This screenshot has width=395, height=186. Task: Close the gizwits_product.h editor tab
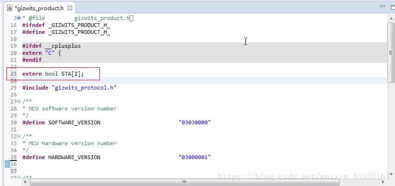[x=70, y=8]
